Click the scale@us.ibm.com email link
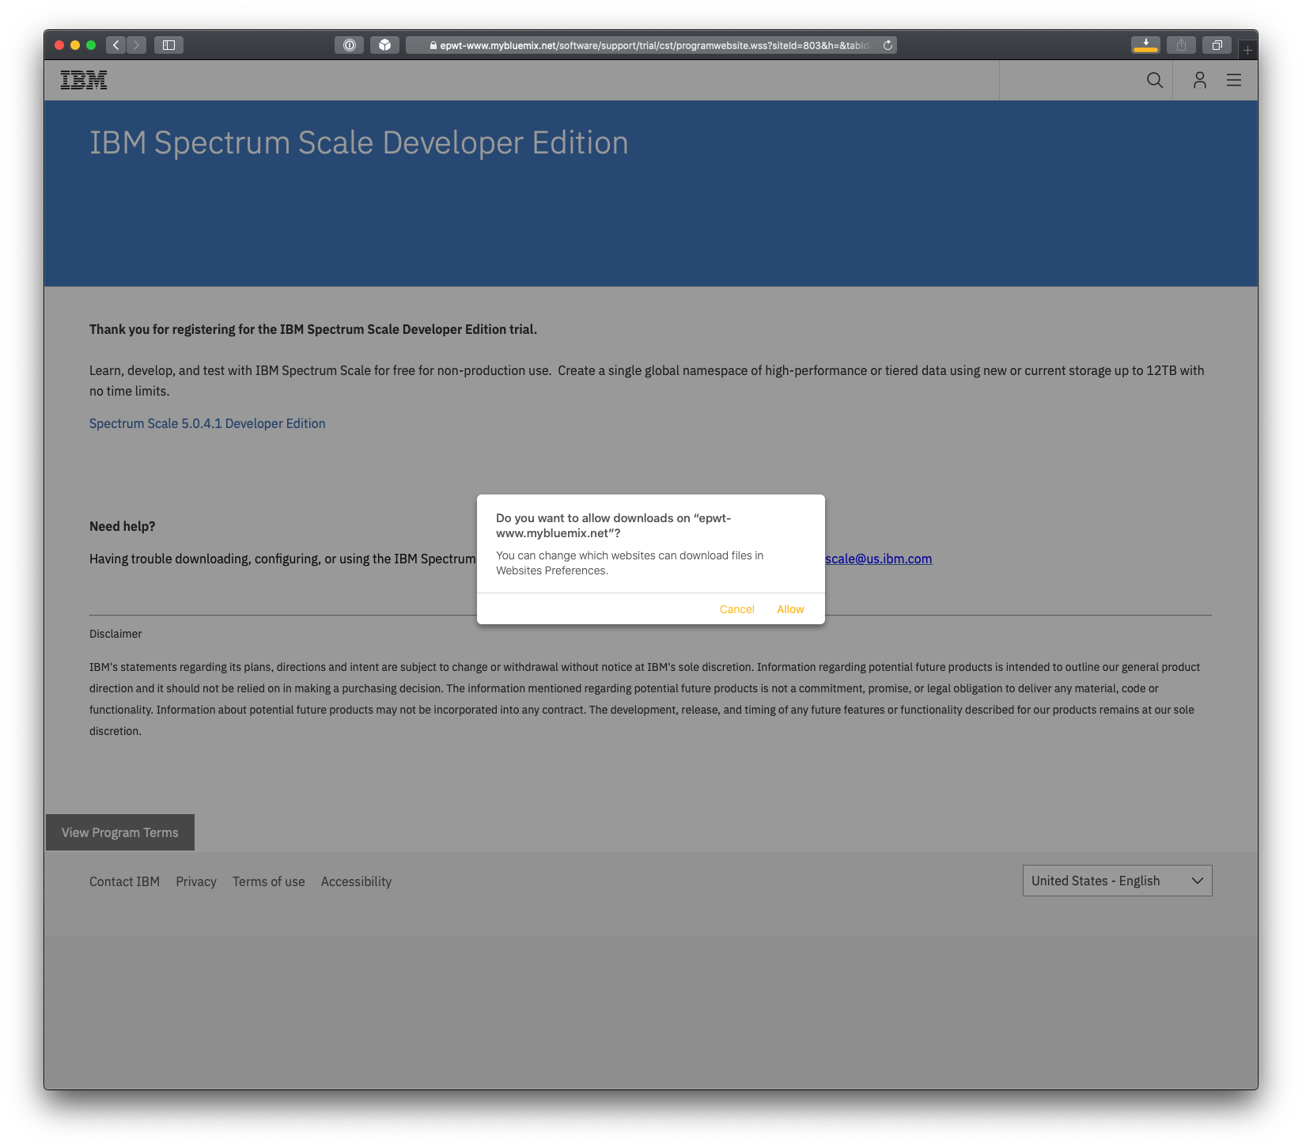 (878, 559)
